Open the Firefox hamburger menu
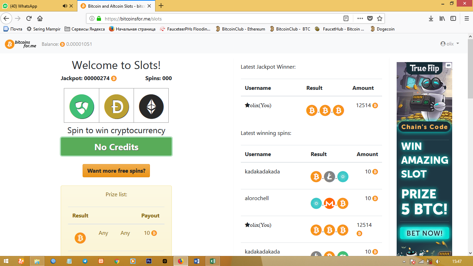 pos(467,18)
